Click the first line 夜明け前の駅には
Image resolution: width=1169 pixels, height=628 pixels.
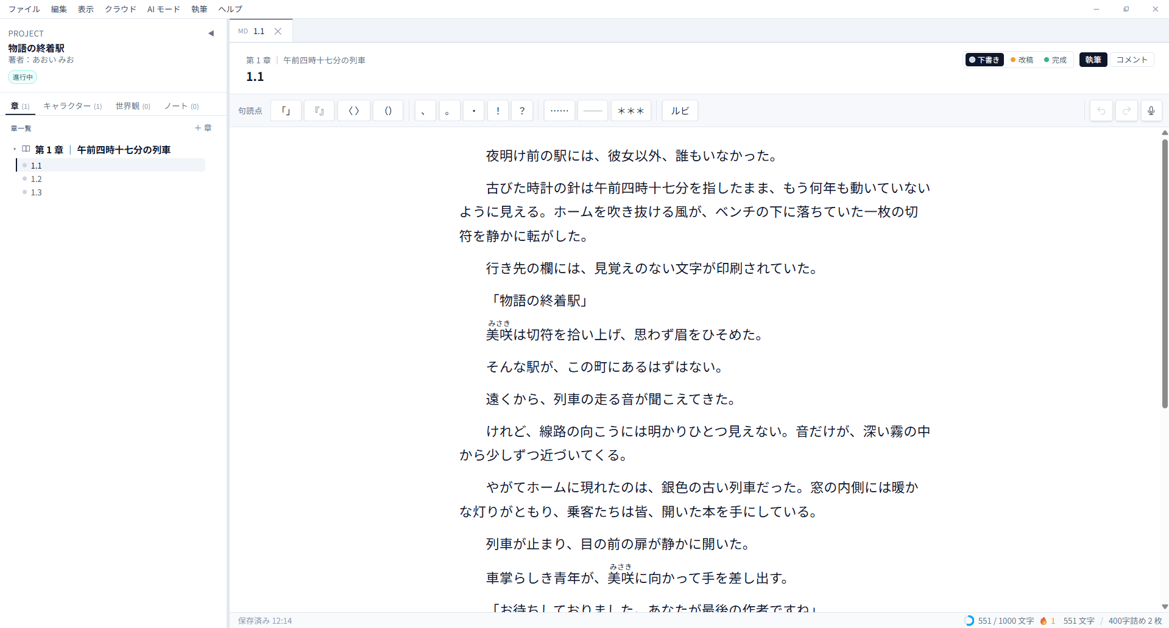point(632,156)
